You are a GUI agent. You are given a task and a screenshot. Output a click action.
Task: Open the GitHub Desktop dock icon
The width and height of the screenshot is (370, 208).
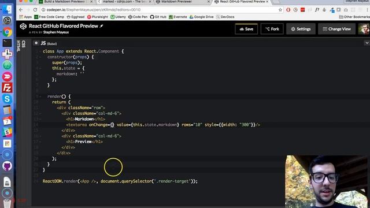click(x=7, y=166)
